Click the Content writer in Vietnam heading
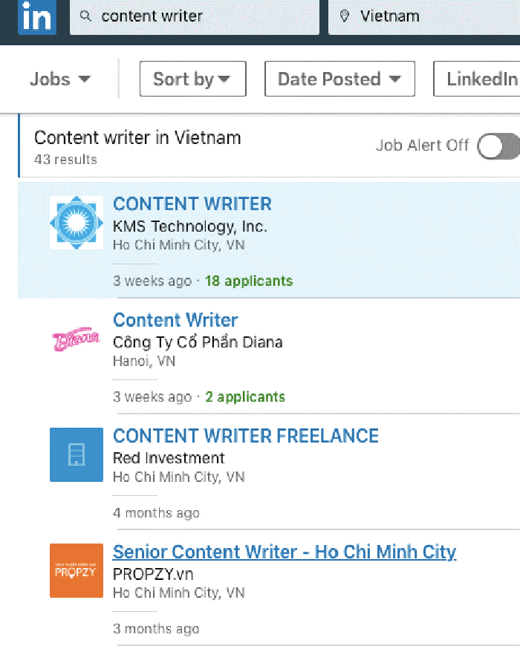Viewport: 520px width, 646px height. 137,137
